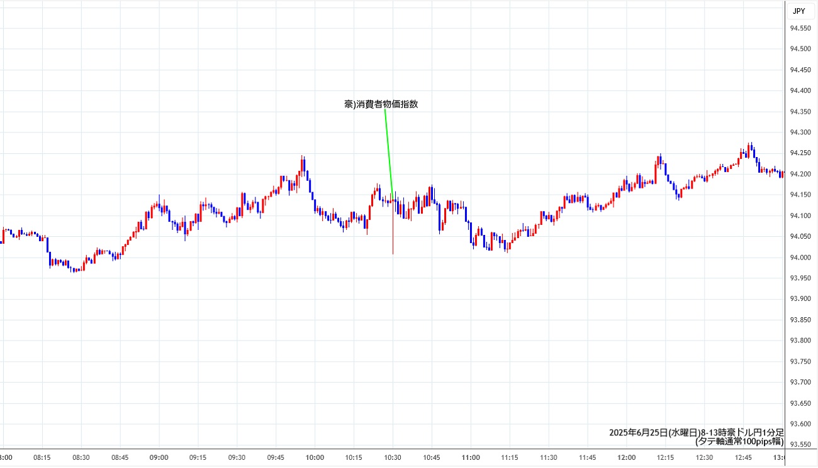
Task: Click the 09:15 time axis label
Action: tap(198, 458)
